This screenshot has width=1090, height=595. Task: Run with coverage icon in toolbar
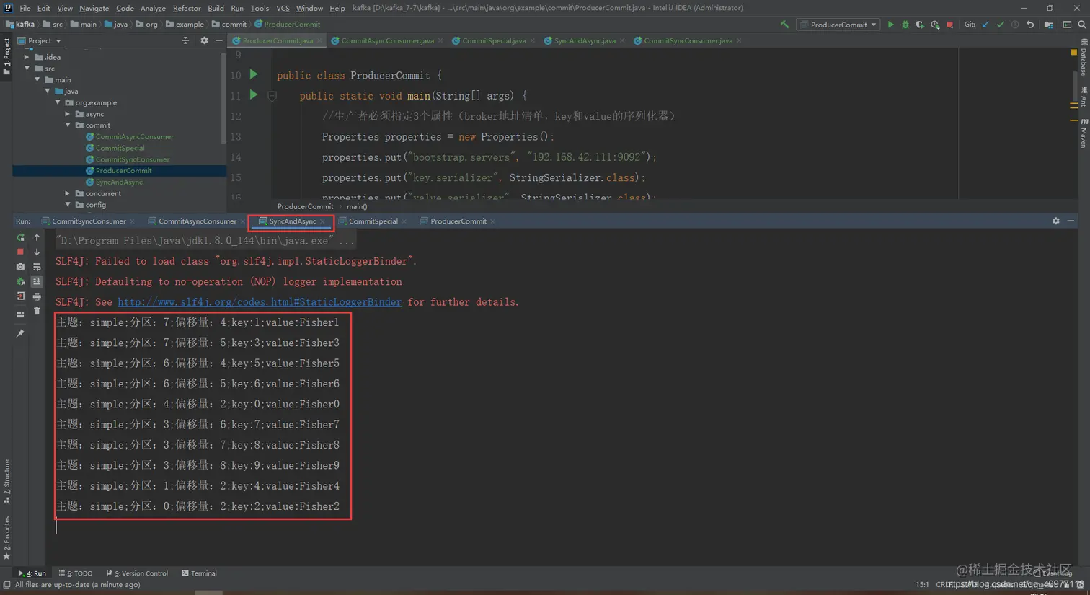[x=920, y=25]
